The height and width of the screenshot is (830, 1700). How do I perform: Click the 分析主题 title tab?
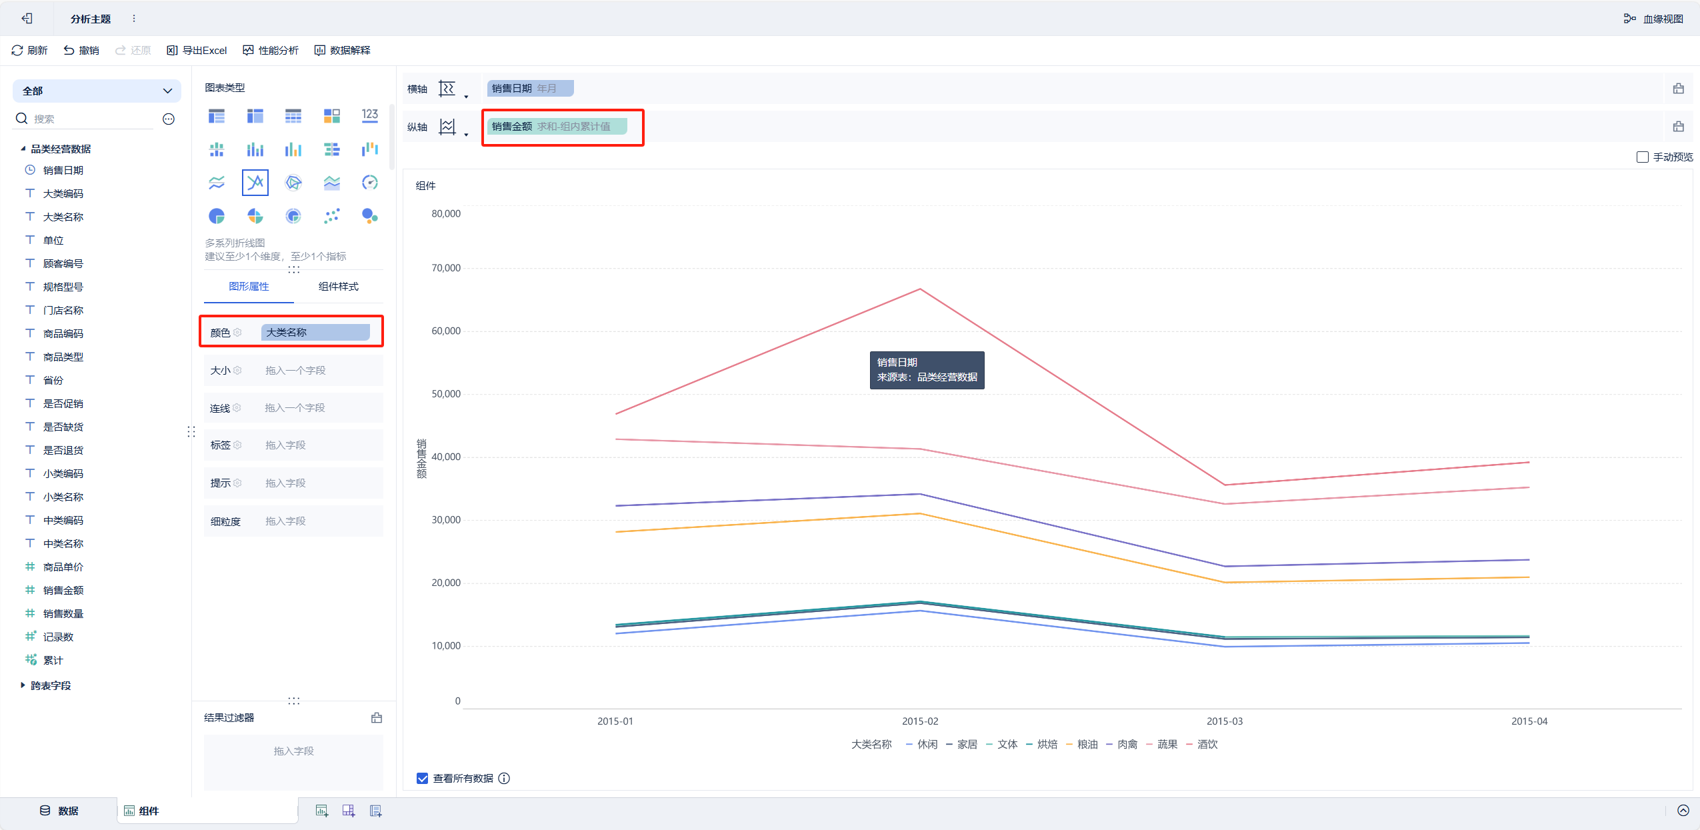click(91, 19)
